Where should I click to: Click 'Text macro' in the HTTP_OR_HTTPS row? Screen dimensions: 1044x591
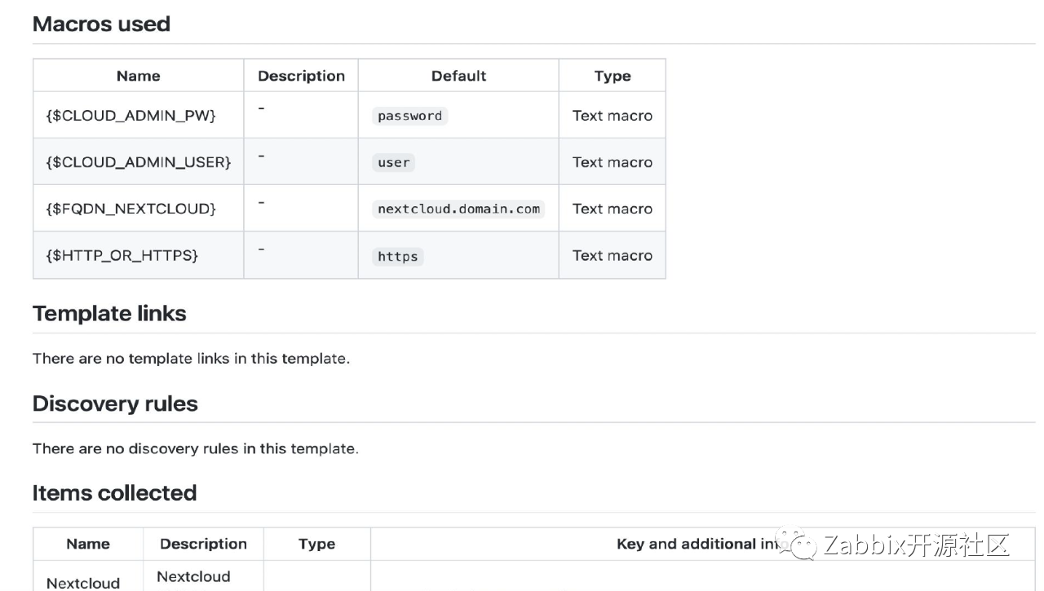point(613,255)
